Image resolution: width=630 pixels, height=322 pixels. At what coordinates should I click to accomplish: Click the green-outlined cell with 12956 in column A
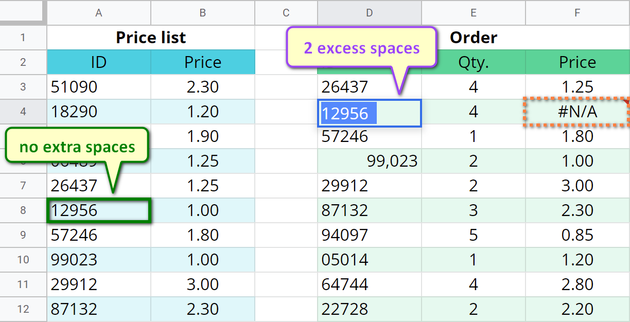pos(98,210)
